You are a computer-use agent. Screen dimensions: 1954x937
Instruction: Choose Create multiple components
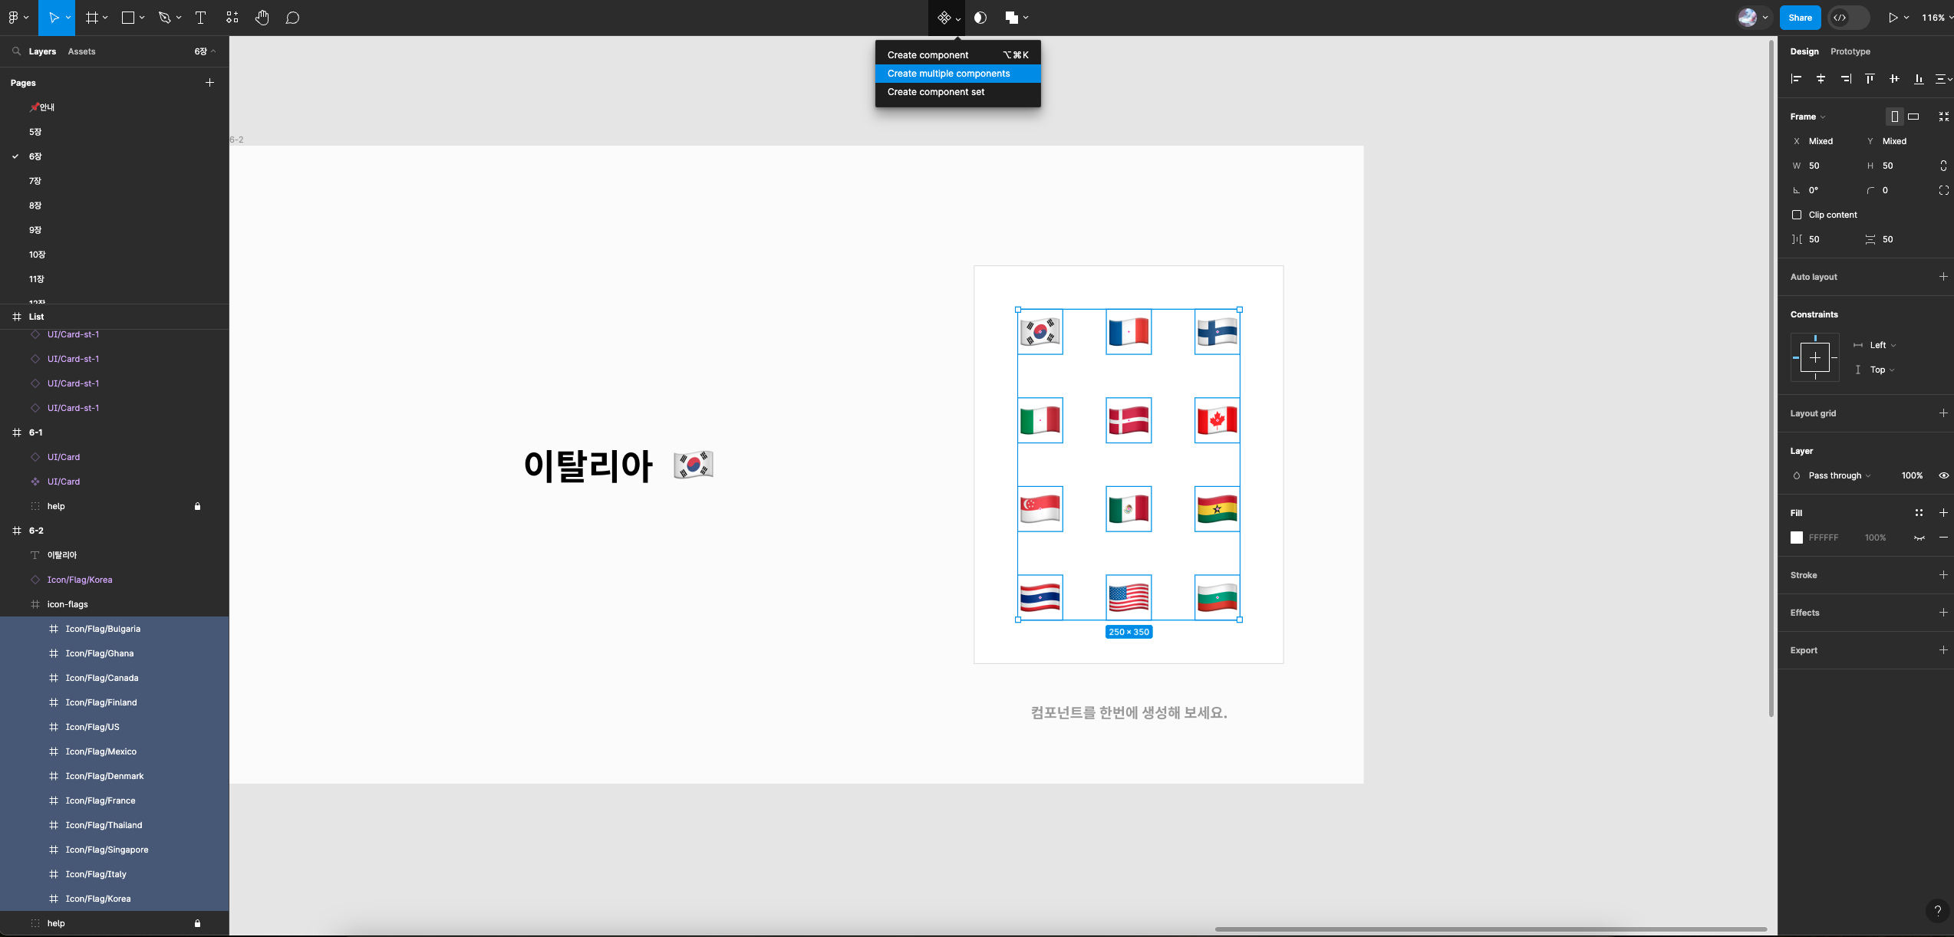click(x=948, y=74)
